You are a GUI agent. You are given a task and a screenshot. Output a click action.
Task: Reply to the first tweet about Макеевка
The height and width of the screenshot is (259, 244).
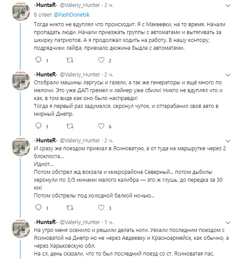(x=38, y=60)
